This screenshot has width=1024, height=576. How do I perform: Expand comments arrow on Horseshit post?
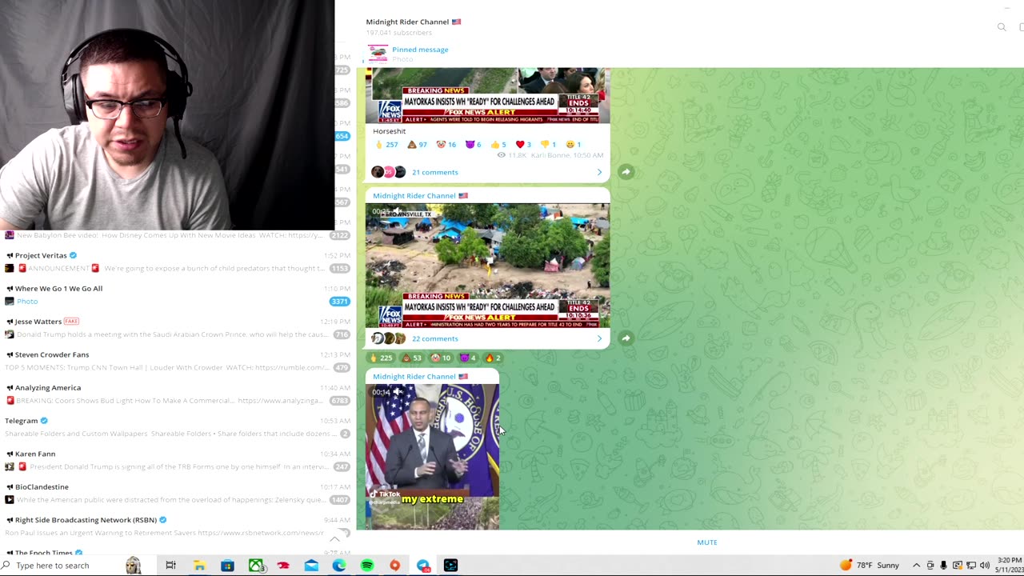pos(599,172)
